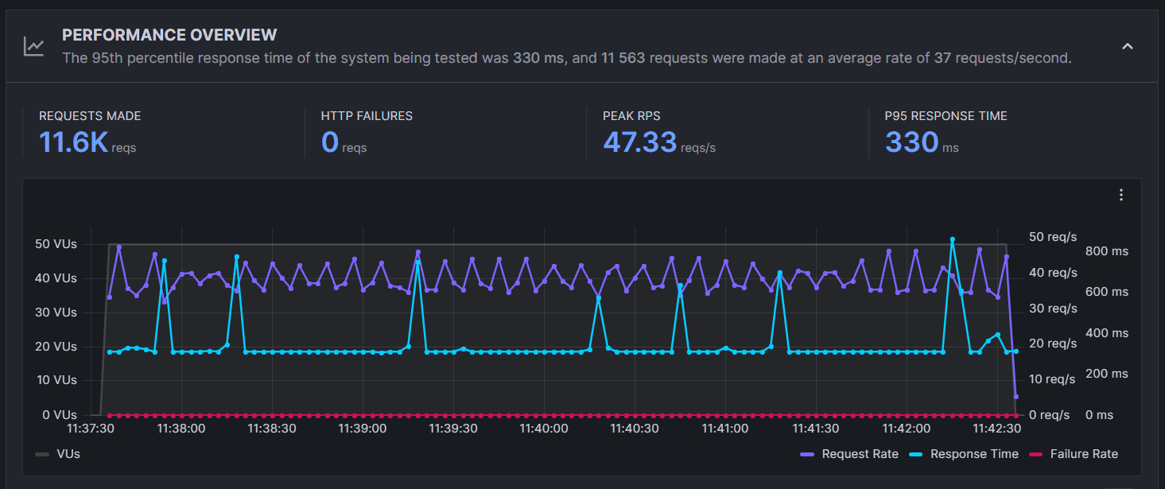Click the P95 Response Time 330 ms value
Image resolution: width=1165 pixels, height=489 pixels.
click(911, 142)
